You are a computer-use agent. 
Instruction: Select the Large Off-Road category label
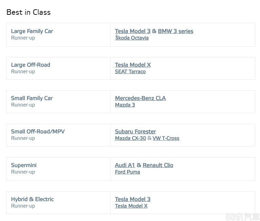tap(31, 65)
